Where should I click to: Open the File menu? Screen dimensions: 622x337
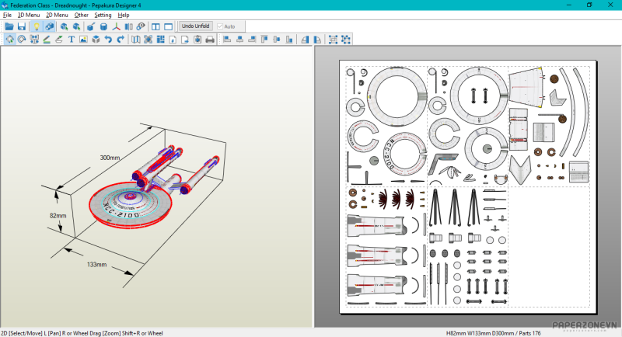7,15
